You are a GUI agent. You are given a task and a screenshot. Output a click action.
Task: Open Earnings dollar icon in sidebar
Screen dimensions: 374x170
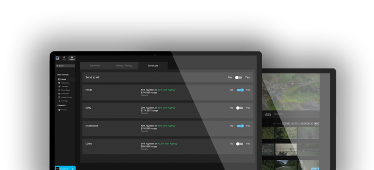[x=59, y=101]
